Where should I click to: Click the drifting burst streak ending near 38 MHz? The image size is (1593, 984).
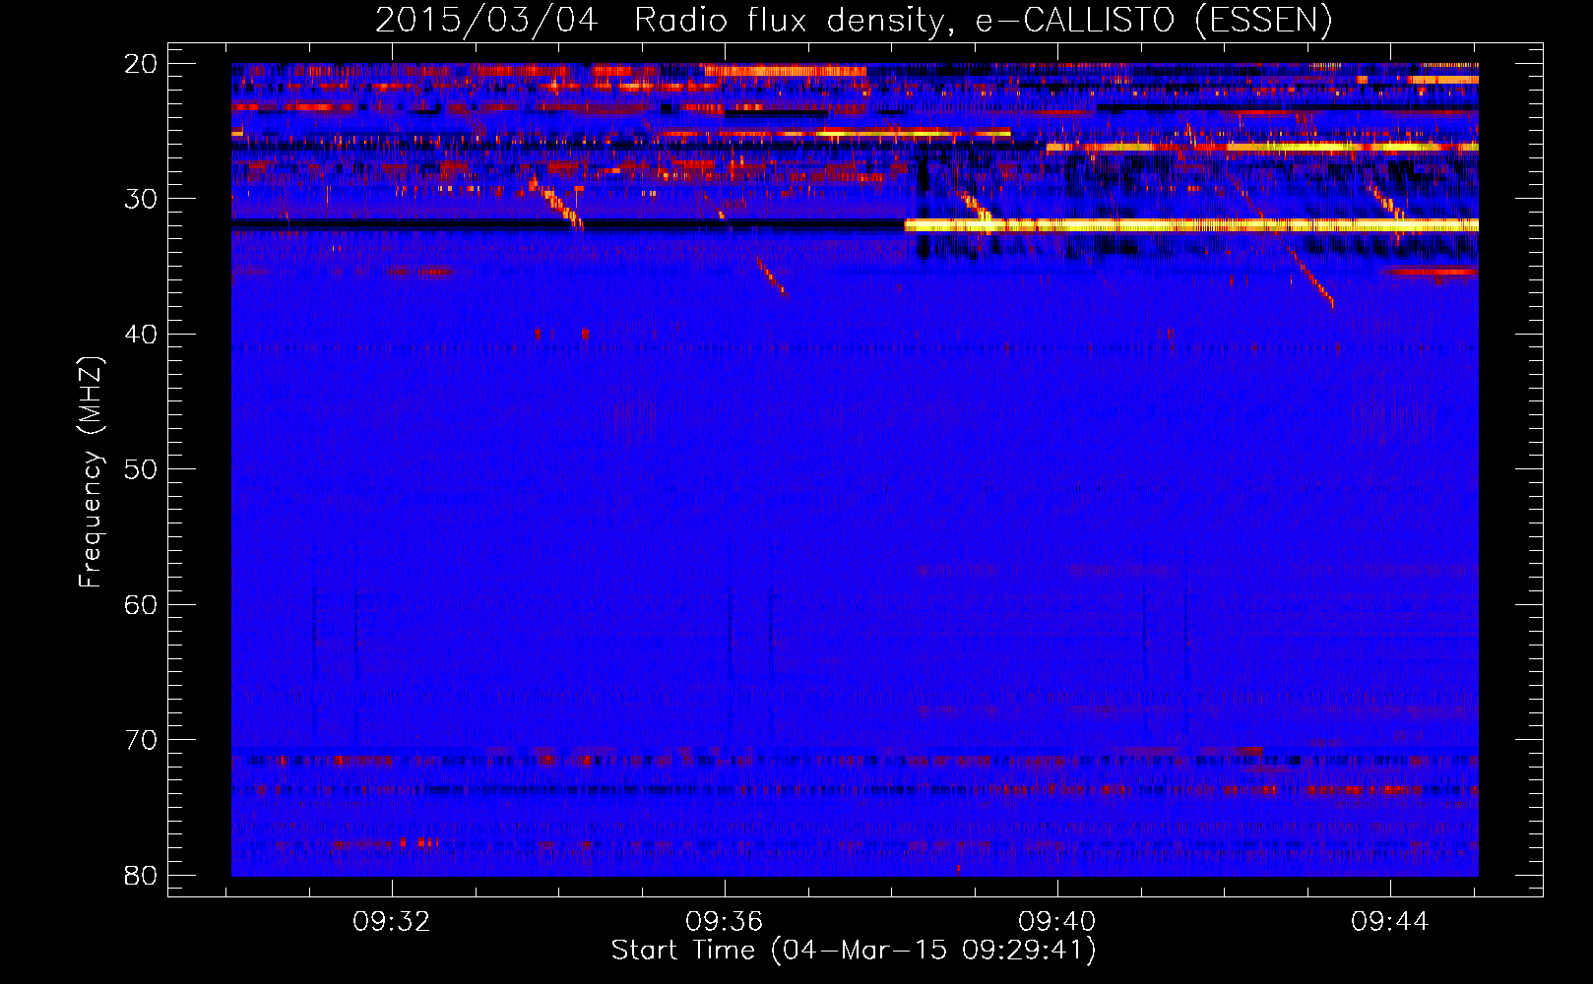pos(1311,277)
